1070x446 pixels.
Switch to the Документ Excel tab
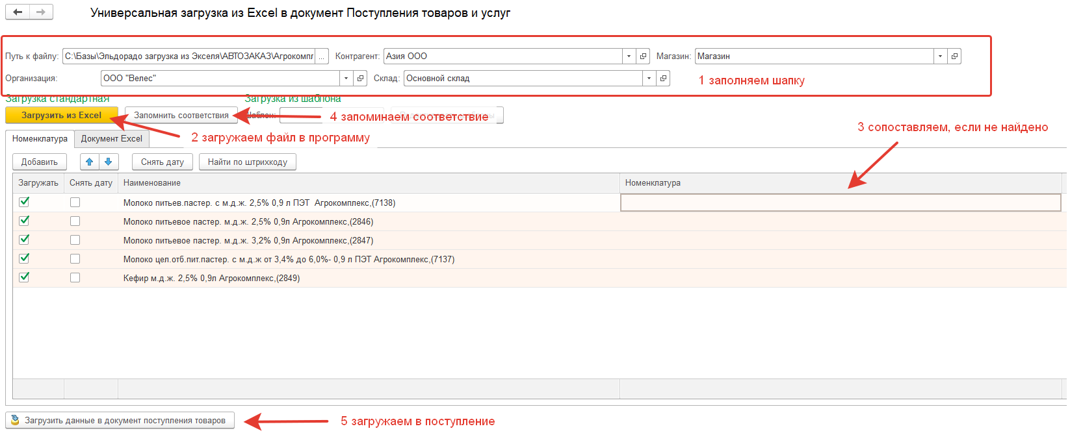tap(112, 139)
